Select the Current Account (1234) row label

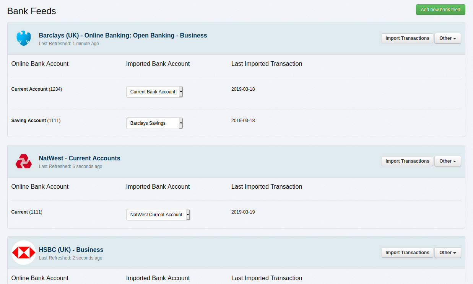click(x=37, y=89)
